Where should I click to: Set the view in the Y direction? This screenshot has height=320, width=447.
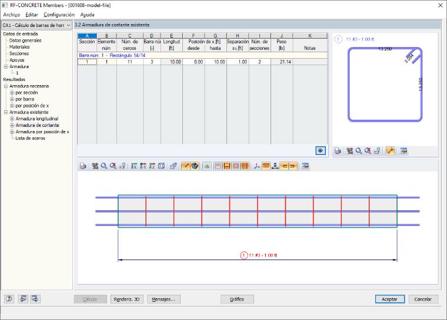[143, 166]
